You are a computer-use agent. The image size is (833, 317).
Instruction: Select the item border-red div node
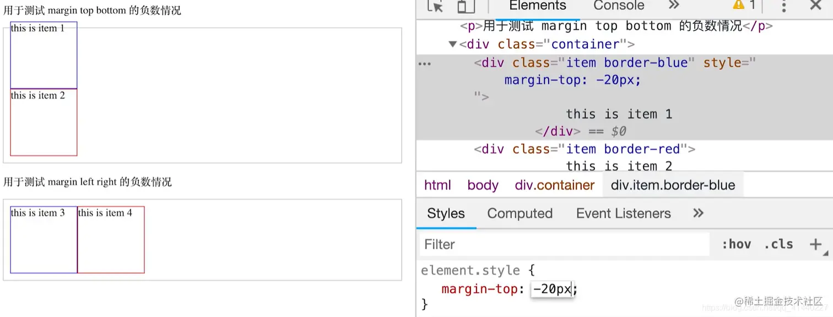[585, 149]
